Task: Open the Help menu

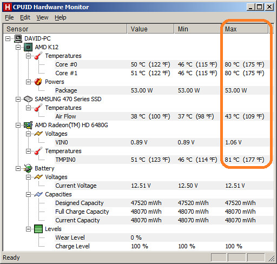Action: coord(61,17)
